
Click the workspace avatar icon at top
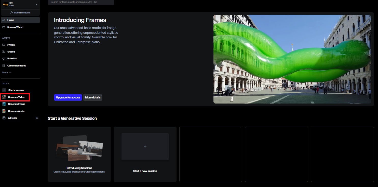[6, 4]
